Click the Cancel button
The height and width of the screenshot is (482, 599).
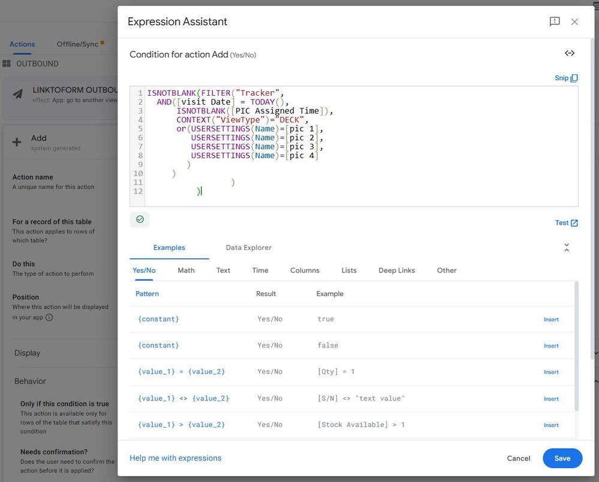(519, 459)
